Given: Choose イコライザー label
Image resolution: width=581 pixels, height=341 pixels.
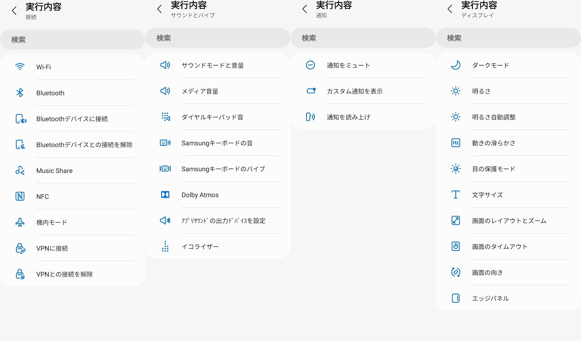Looking at the screenshot, I should pyautogui.click(x=200, y=247).
